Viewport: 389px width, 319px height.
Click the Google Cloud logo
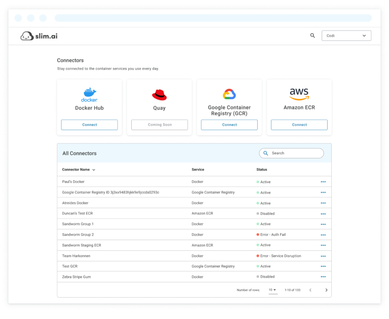click(229, 94)
